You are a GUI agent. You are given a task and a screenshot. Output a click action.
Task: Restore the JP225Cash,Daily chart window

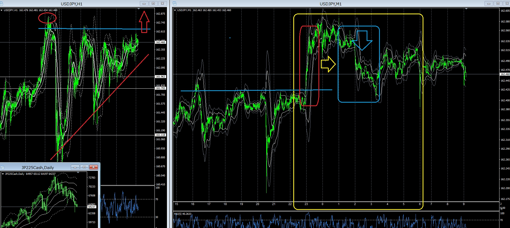84,167
